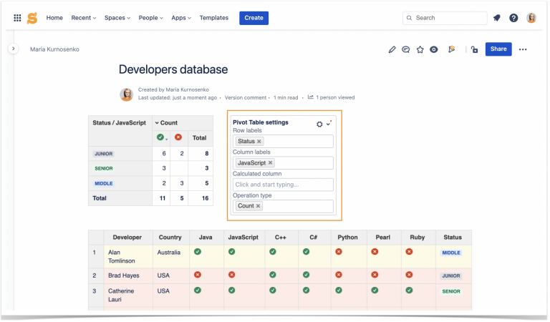The width and height of the screenshot is (550, 322).
Task: Expand the left sidebar arrow
Action: click(13, 49)
